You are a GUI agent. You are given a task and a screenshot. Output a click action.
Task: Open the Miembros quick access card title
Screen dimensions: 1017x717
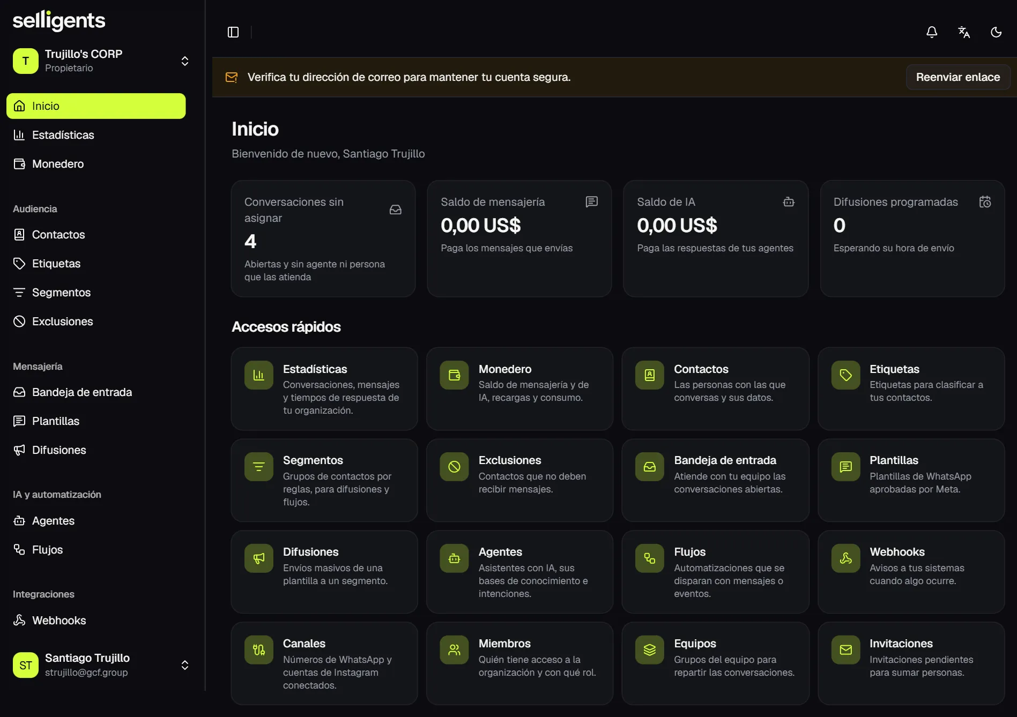(504, 644)
